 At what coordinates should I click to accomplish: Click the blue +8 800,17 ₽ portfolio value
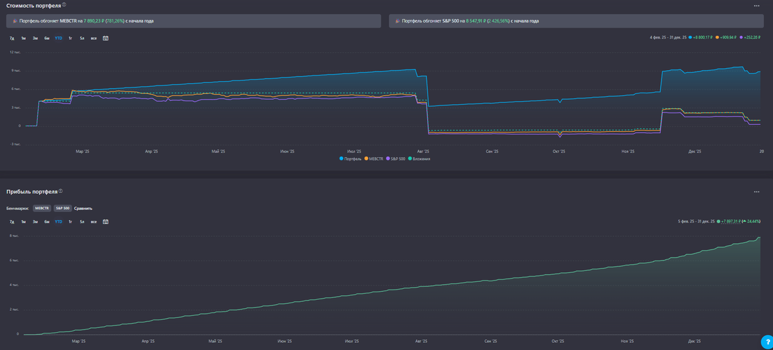pyautogui.click(x=701, y=37)
